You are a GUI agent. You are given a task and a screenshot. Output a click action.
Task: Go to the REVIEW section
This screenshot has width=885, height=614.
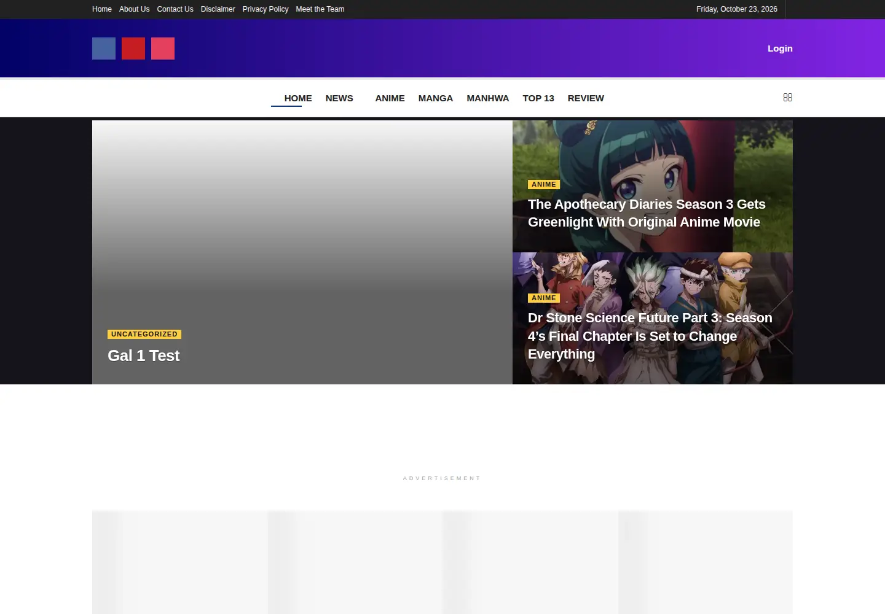(586, 98)
